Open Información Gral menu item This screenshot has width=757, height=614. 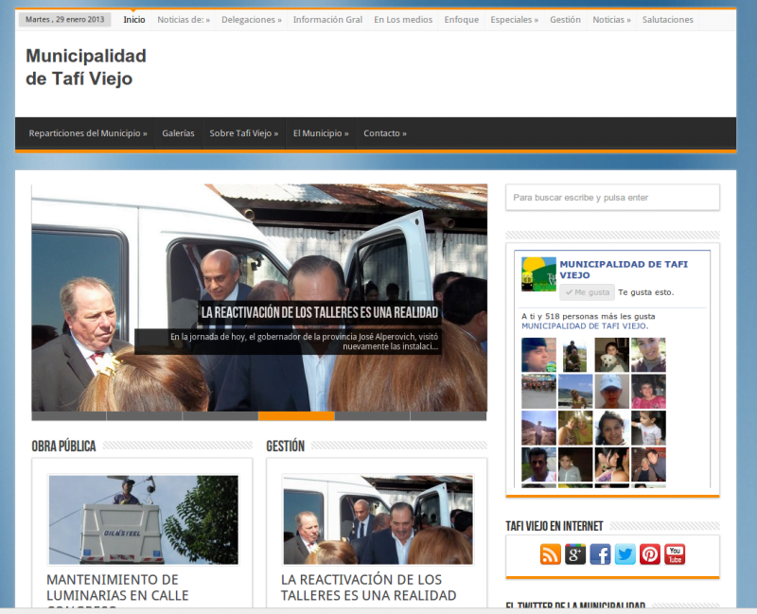[327, 20]
